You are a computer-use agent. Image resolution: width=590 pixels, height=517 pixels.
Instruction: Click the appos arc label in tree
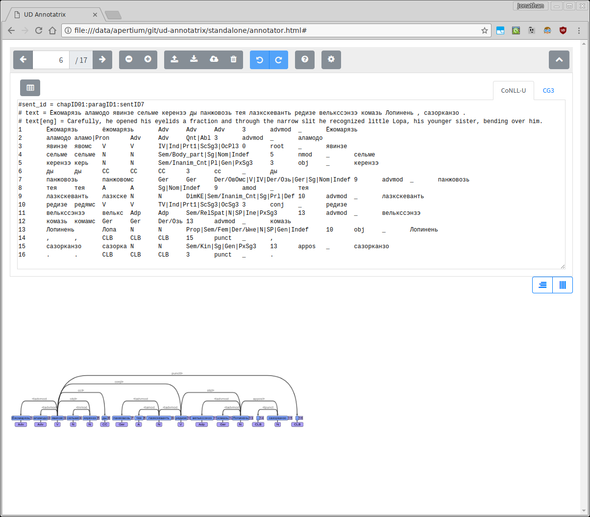259,399
